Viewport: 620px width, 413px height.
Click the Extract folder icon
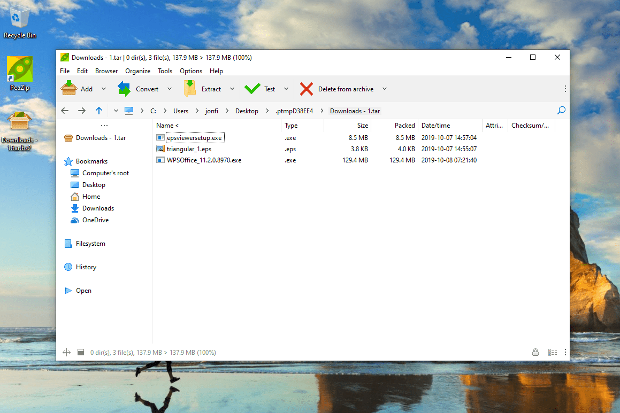[190, 89]
